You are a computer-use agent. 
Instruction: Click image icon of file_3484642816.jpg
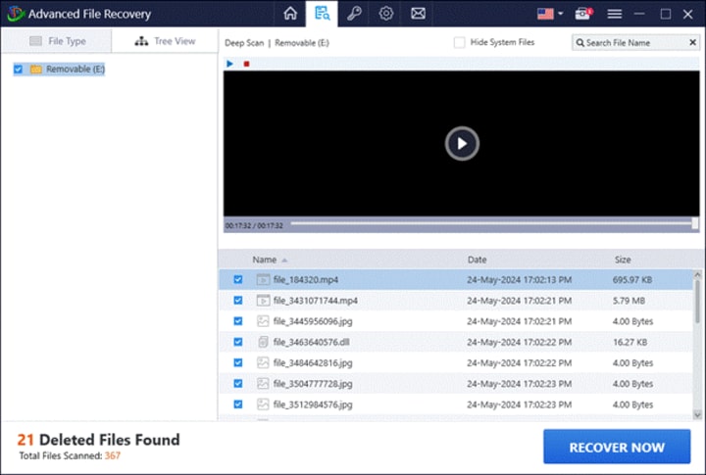[263, 362]
